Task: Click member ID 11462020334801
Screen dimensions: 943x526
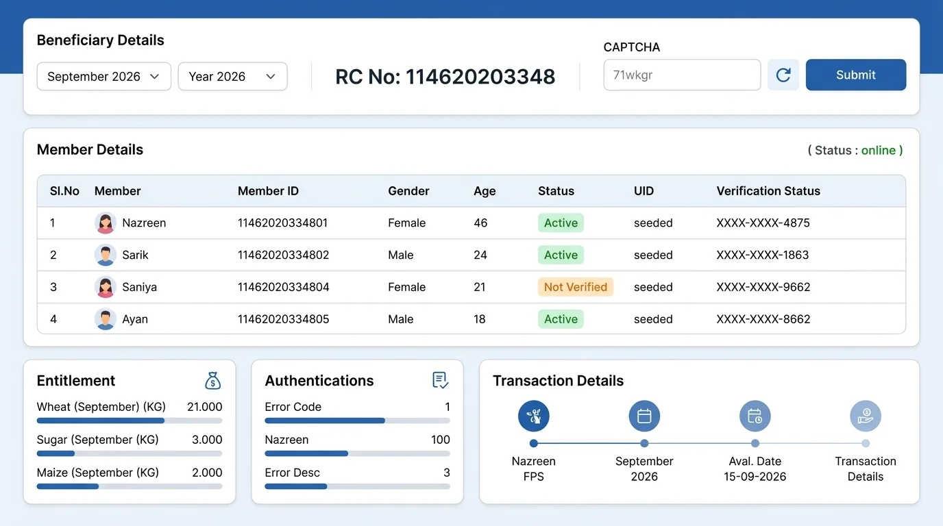Action: 283,223
